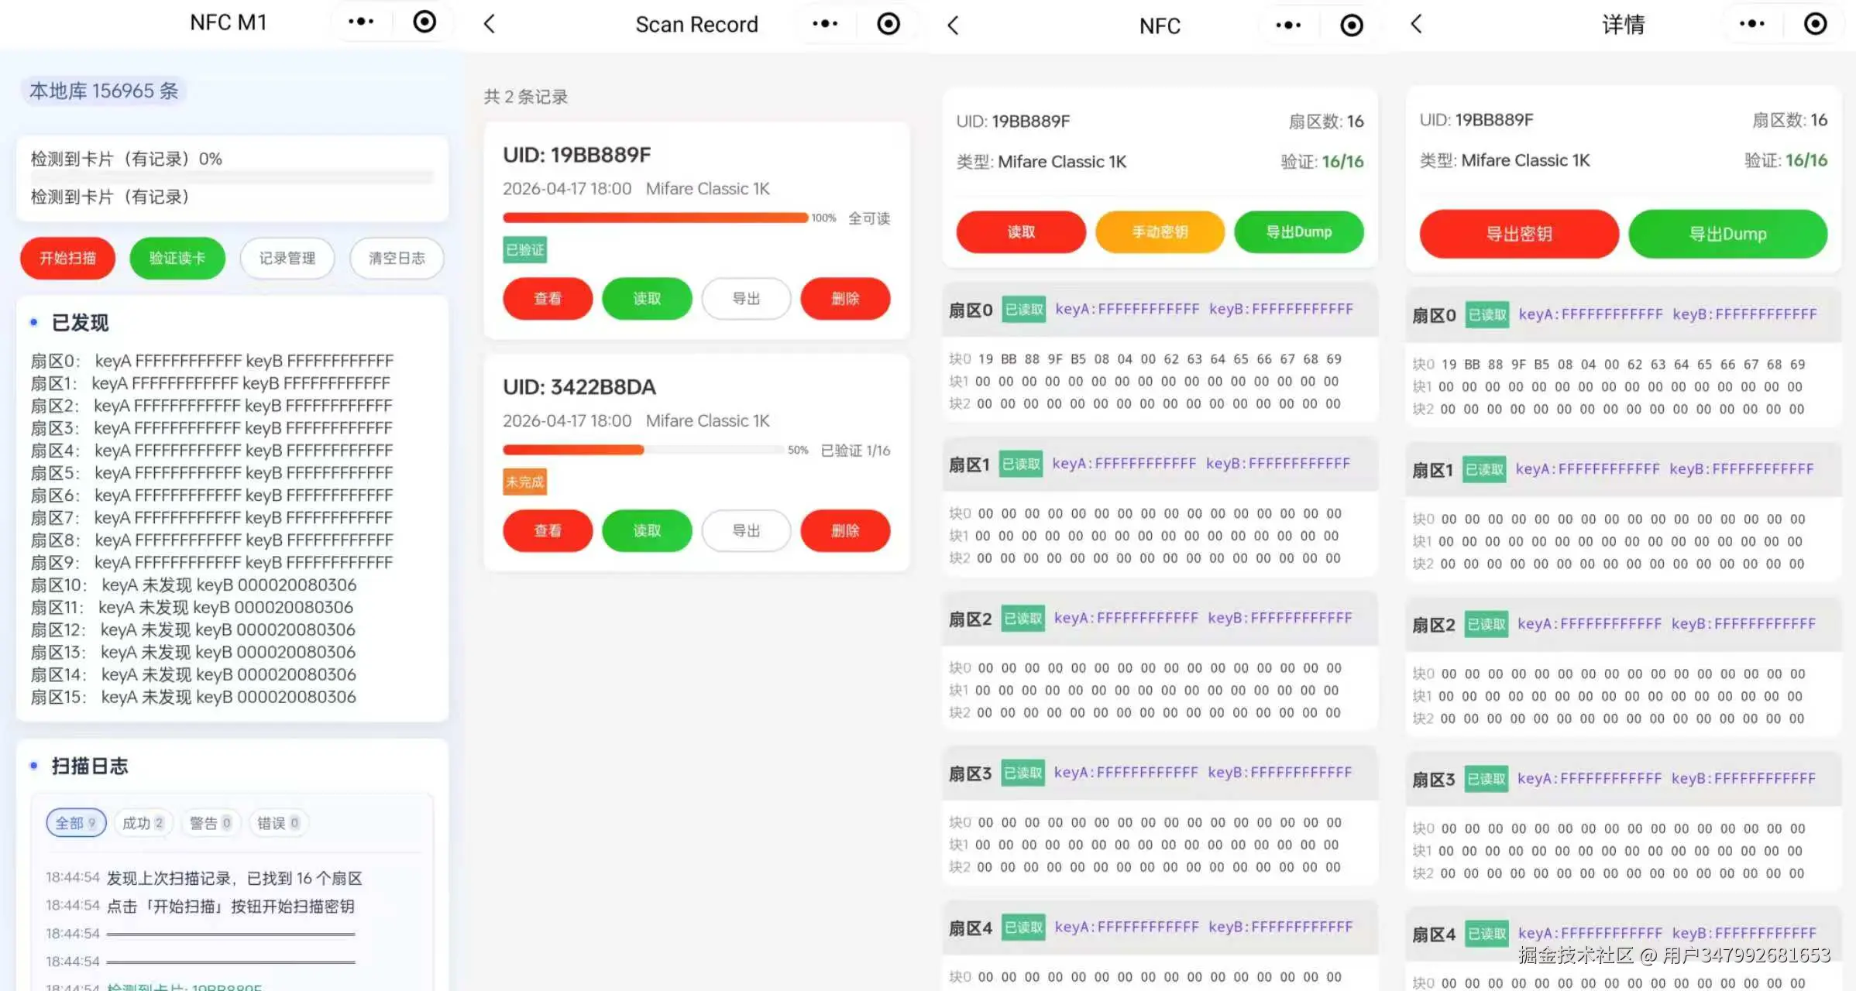
Task: Expand 扇区1 header in NFC screen
Action: (1160, 464)
